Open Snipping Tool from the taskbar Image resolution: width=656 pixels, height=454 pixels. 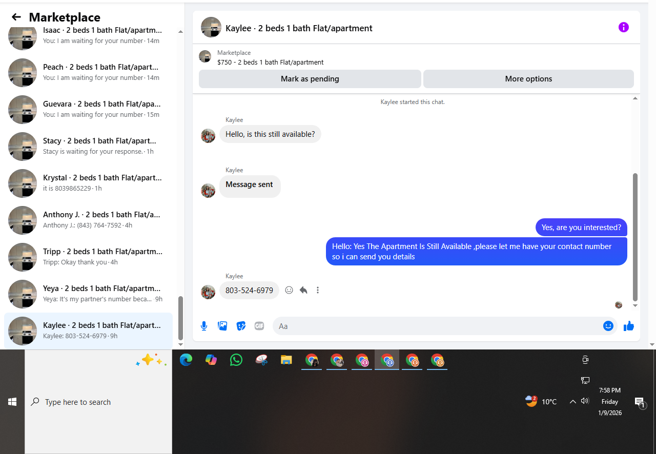[261, 360]
